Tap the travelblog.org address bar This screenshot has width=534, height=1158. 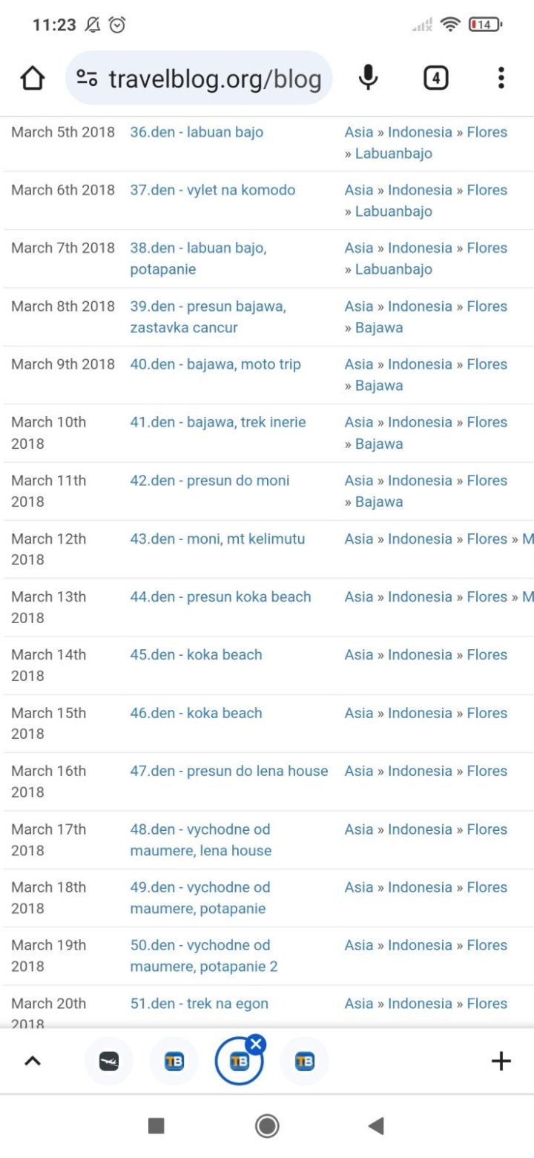pyautogui.click(x=215, y=79)
